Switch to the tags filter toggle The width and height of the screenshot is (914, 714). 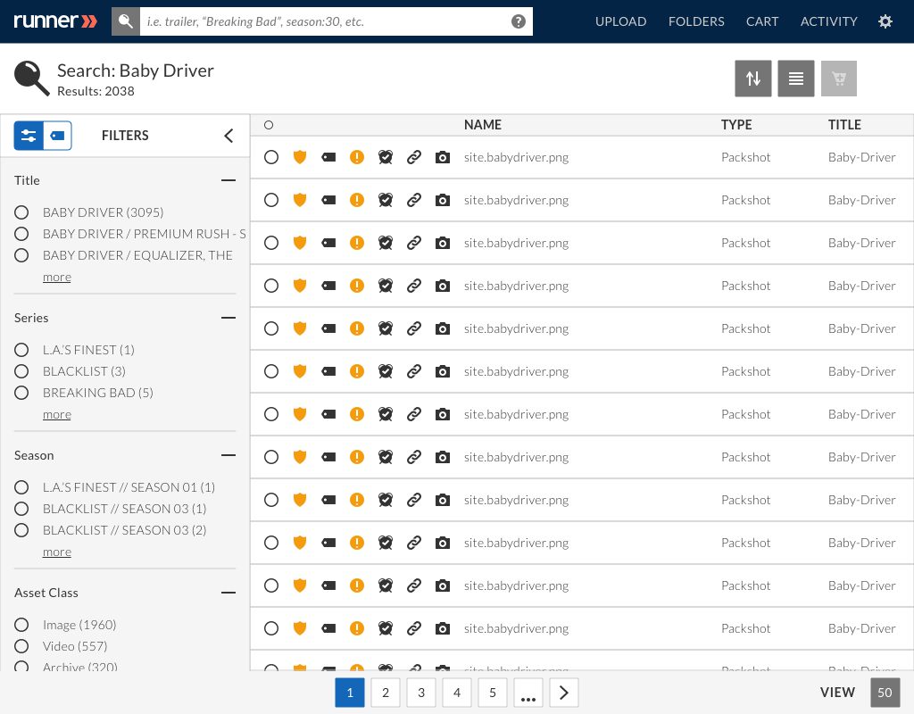tap(58, 136)
